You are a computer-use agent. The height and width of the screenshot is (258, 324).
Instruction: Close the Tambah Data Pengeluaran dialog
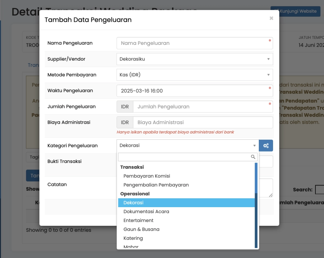[x=271, y=18]
